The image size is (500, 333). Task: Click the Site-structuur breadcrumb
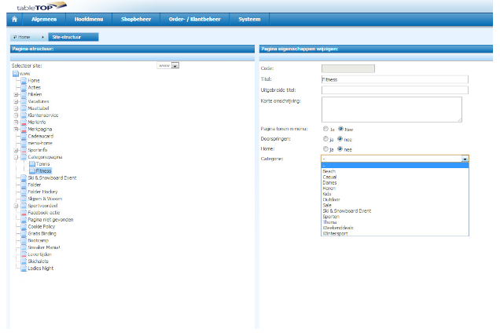73,37
